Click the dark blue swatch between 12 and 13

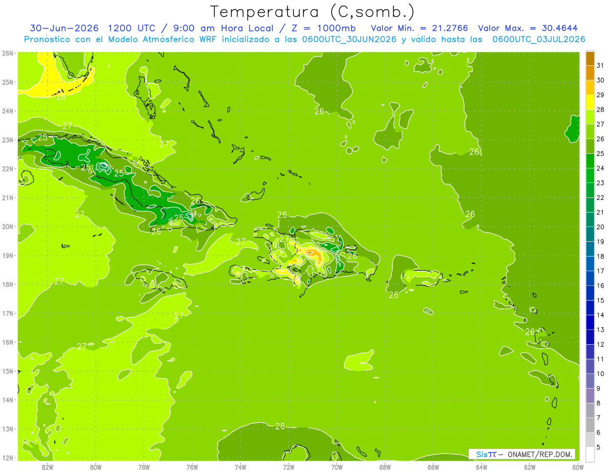click(590, 337)
